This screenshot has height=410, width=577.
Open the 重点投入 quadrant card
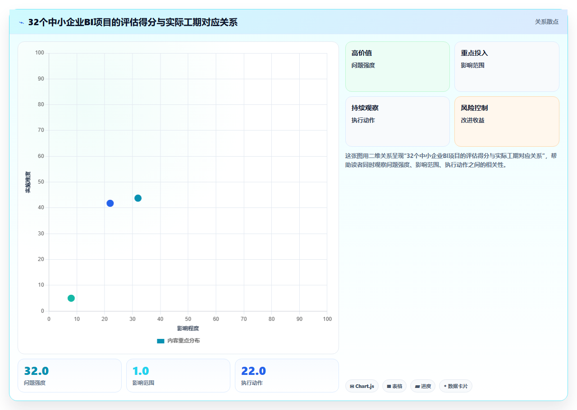pyautogui.click(x=507, y=67)
